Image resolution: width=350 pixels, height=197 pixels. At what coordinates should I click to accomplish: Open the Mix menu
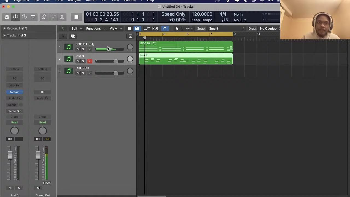pyautogui.click(x=104, y=1)
